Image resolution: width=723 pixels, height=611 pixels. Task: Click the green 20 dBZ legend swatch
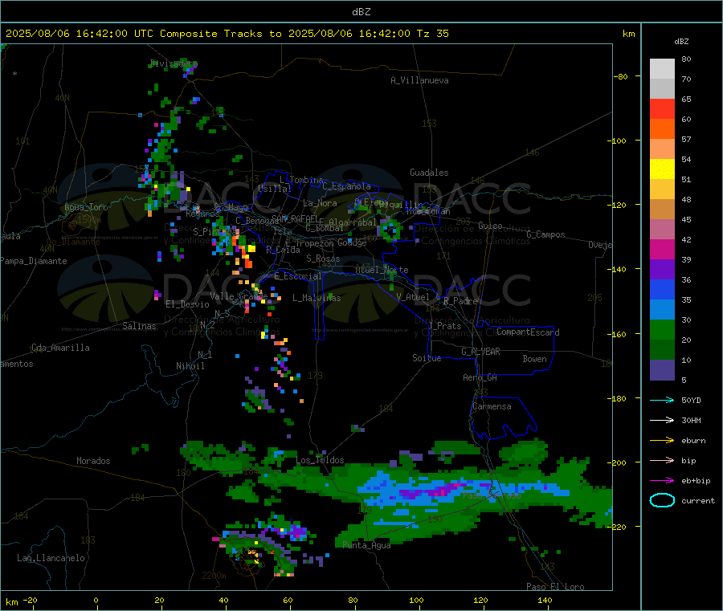(662, 330)
